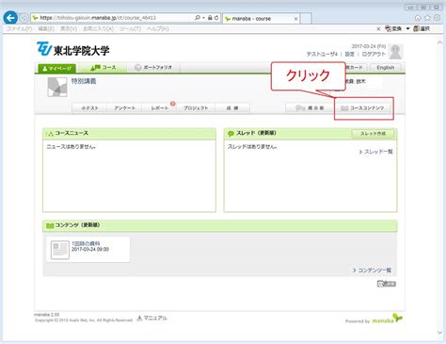Viewport: 446px width, 344px height.
Task: Open the プロジェクト tab
Action: [x=196, y=107]
